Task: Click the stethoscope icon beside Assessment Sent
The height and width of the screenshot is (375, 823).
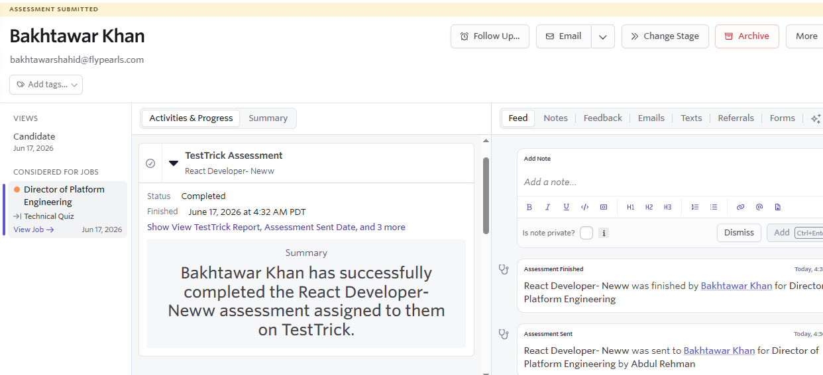Action: point(504,334)
